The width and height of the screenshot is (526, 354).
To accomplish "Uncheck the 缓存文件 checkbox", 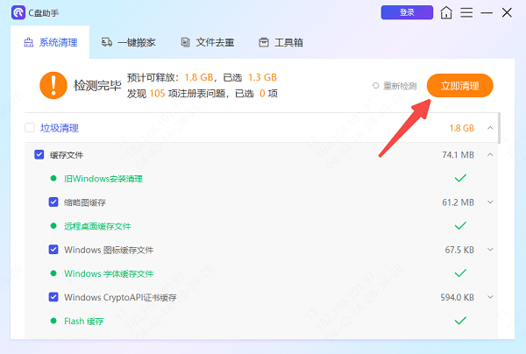I will point(39,155).
